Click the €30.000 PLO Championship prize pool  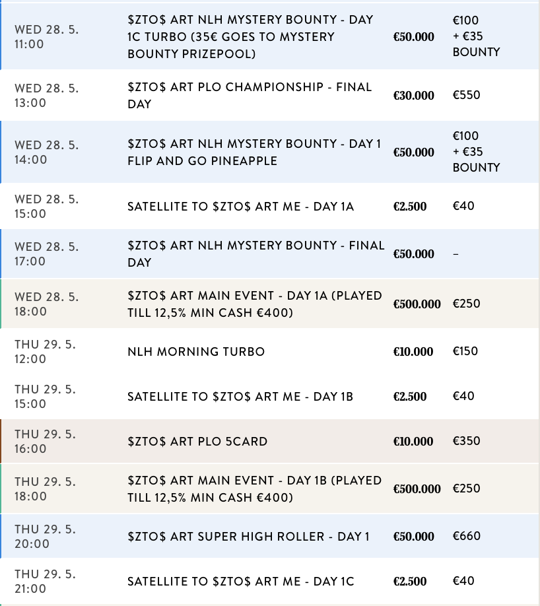click(413, 96)
